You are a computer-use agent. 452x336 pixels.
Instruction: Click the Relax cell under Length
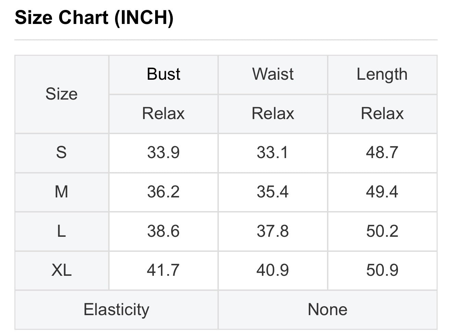coord(382,114)
